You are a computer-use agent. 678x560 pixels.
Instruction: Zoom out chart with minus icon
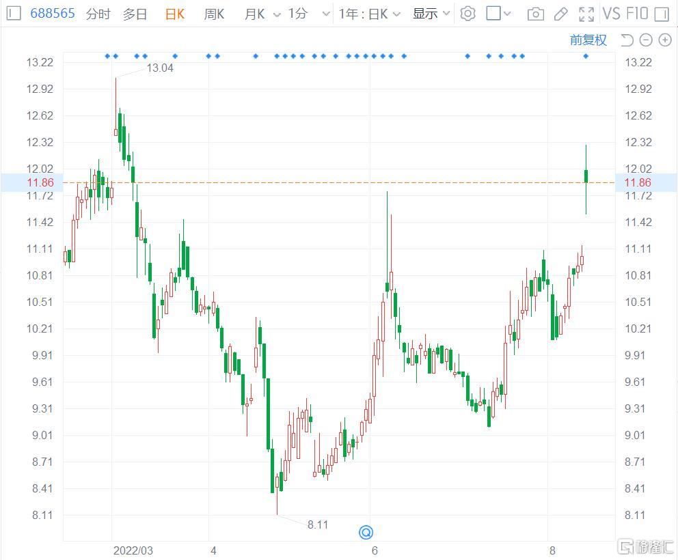(646, 40)
